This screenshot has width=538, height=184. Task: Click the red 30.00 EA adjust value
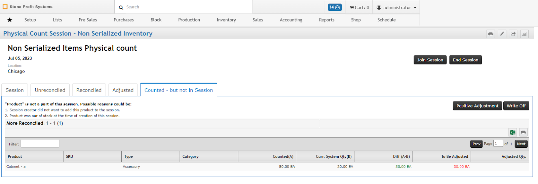461,167
